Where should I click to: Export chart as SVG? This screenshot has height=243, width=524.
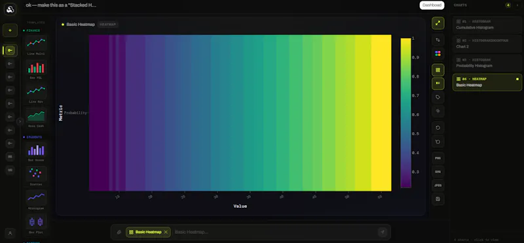coord(438,172)
